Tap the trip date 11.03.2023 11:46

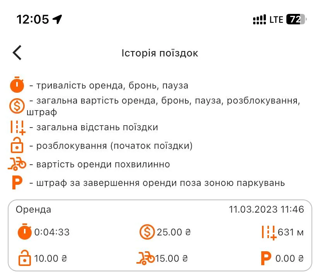point(266,210)
